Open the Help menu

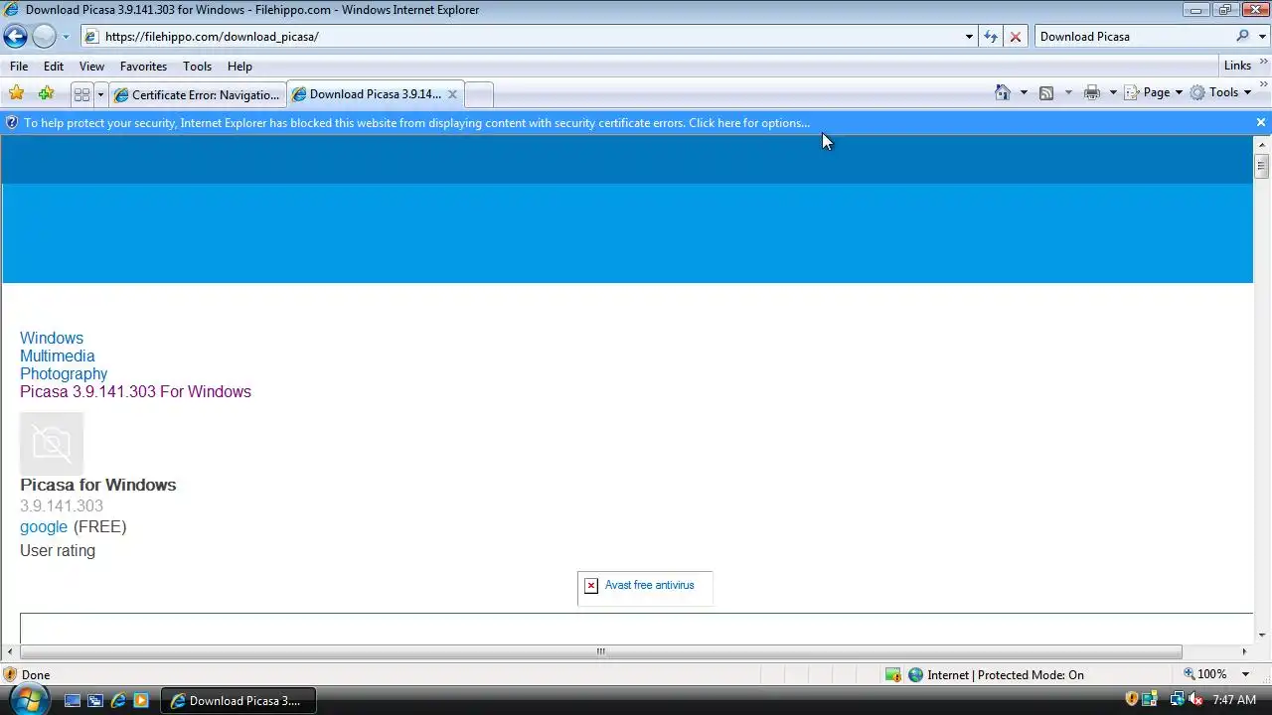pos(239,67)
